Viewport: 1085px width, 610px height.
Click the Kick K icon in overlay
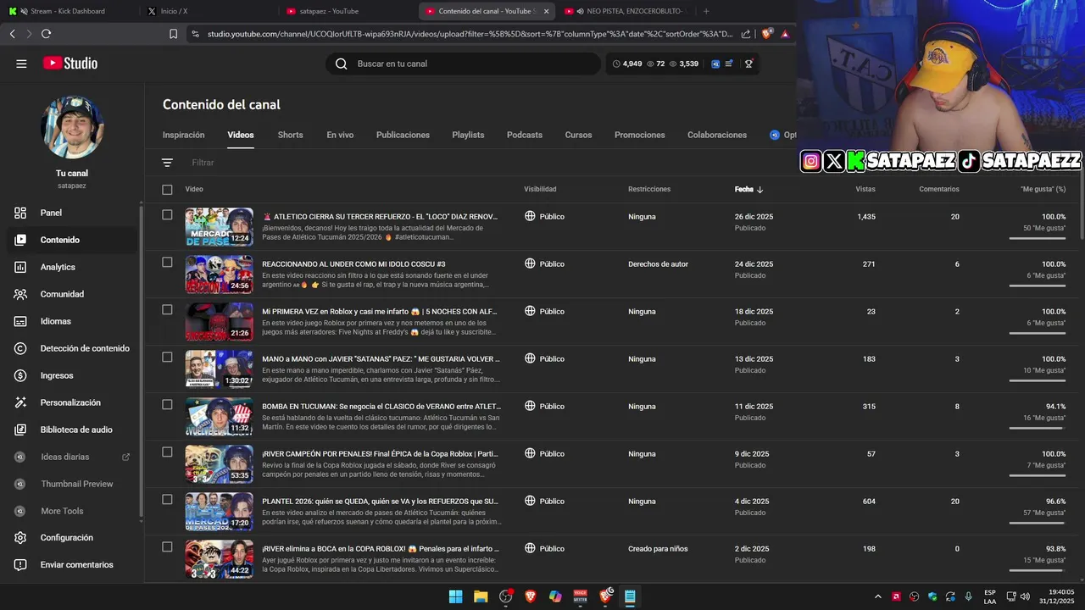857,161
